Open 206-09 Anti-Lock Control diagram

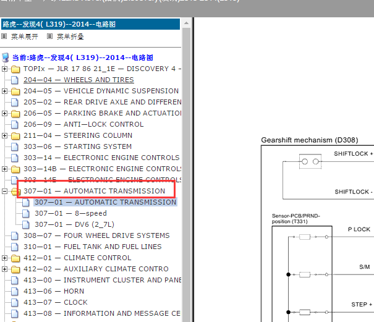83,124
